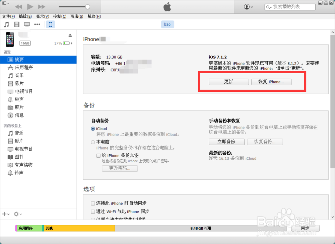The width and height of the screenshot is (335, 244).
Task: Enable 连接此 iPhone 时自动同步 checkbox
Action: tap(93, 204)
